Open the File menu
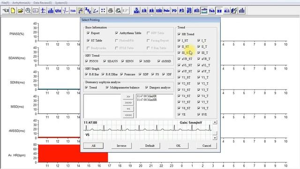300x169 pixels. (5, 3)
